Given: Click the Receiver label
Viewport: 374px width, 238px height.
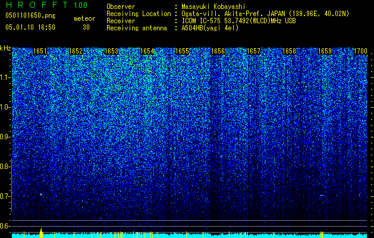Looking at the screenshot, I should coord(121,21).
